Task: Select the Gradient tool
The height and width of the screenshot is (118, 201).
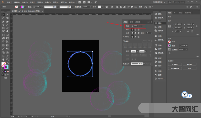Action: pyautogui.click(x=7, y=46)
